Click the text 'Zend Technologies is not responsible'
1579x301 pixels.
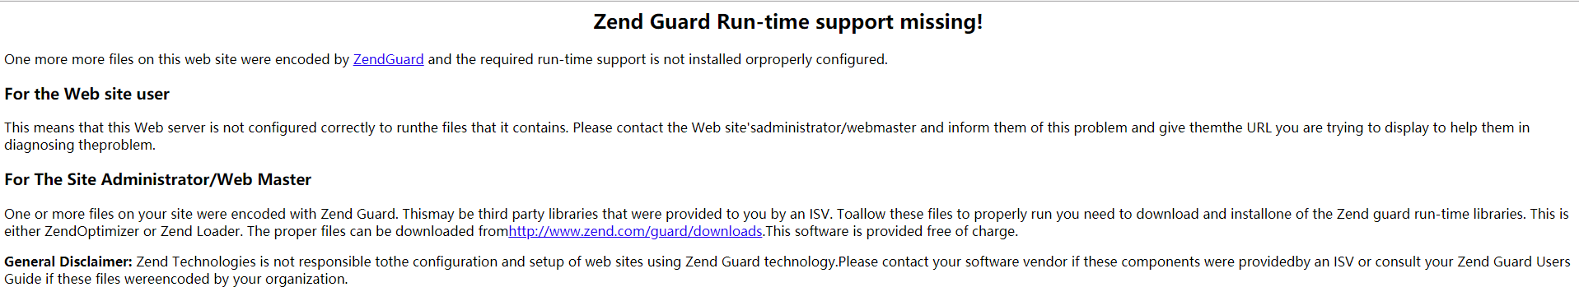tap(254, 262)
